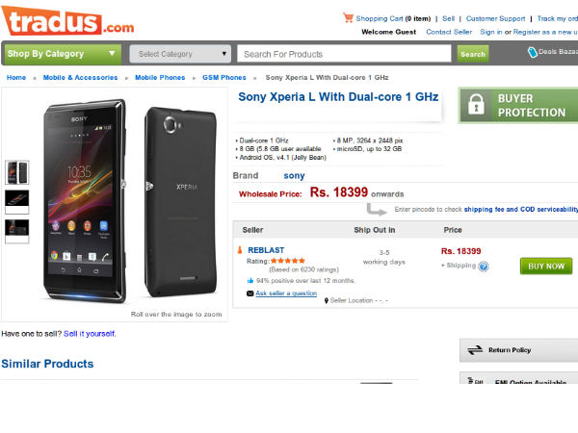Screen dimensions: 578x433
Task: Click the Search For Products field
Action: [345, 54]
